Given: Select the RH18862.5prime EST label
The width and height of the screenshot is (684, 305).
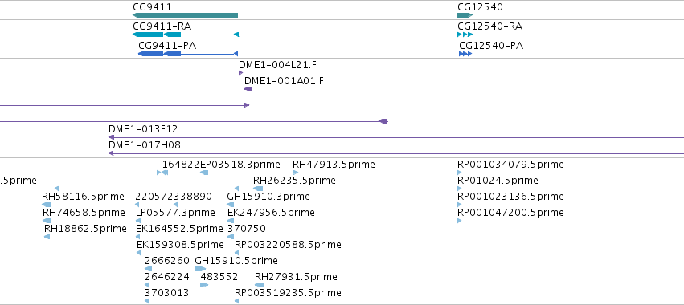Looking at the screenshot, I should point(85,228).
